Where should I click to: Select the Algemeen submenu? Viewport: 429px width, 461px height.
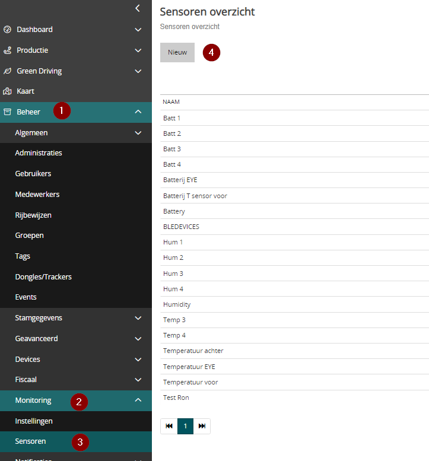[76, 133]
